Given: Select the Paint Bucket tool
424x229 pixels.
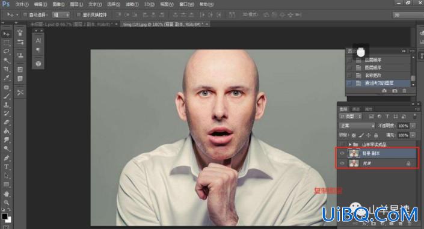Looking at the screenshot, I should pyautogui.click(x=6, y=131).
